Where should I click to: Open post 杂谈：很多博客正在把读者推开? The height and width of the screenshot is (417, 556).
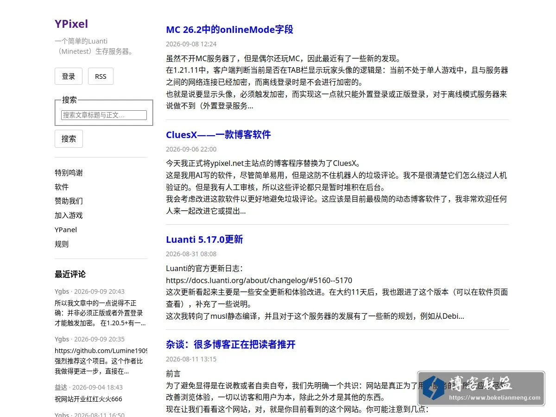231,345
